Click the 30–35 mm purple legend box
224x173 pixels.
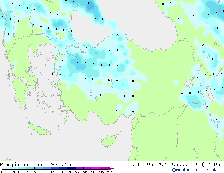tap(79, 168)
